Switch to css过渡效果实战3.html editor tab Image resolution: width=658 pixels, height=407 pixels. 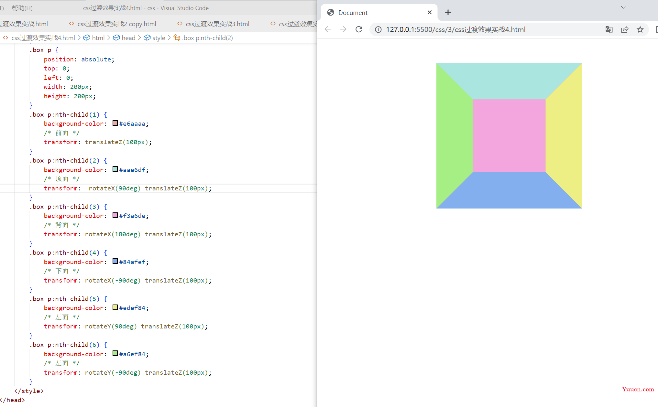(217, 24)
